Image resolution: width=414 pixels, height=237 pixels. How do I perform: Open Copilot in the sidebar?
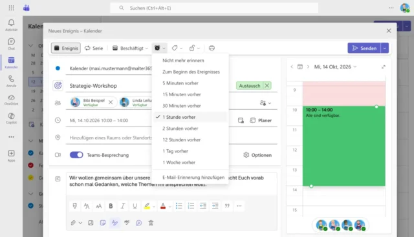click(x=12, y=118)
